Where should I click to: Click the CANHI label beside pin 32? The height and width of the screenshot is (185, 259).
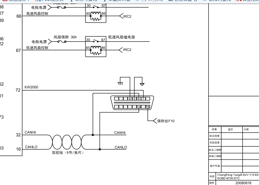point(30,133)
